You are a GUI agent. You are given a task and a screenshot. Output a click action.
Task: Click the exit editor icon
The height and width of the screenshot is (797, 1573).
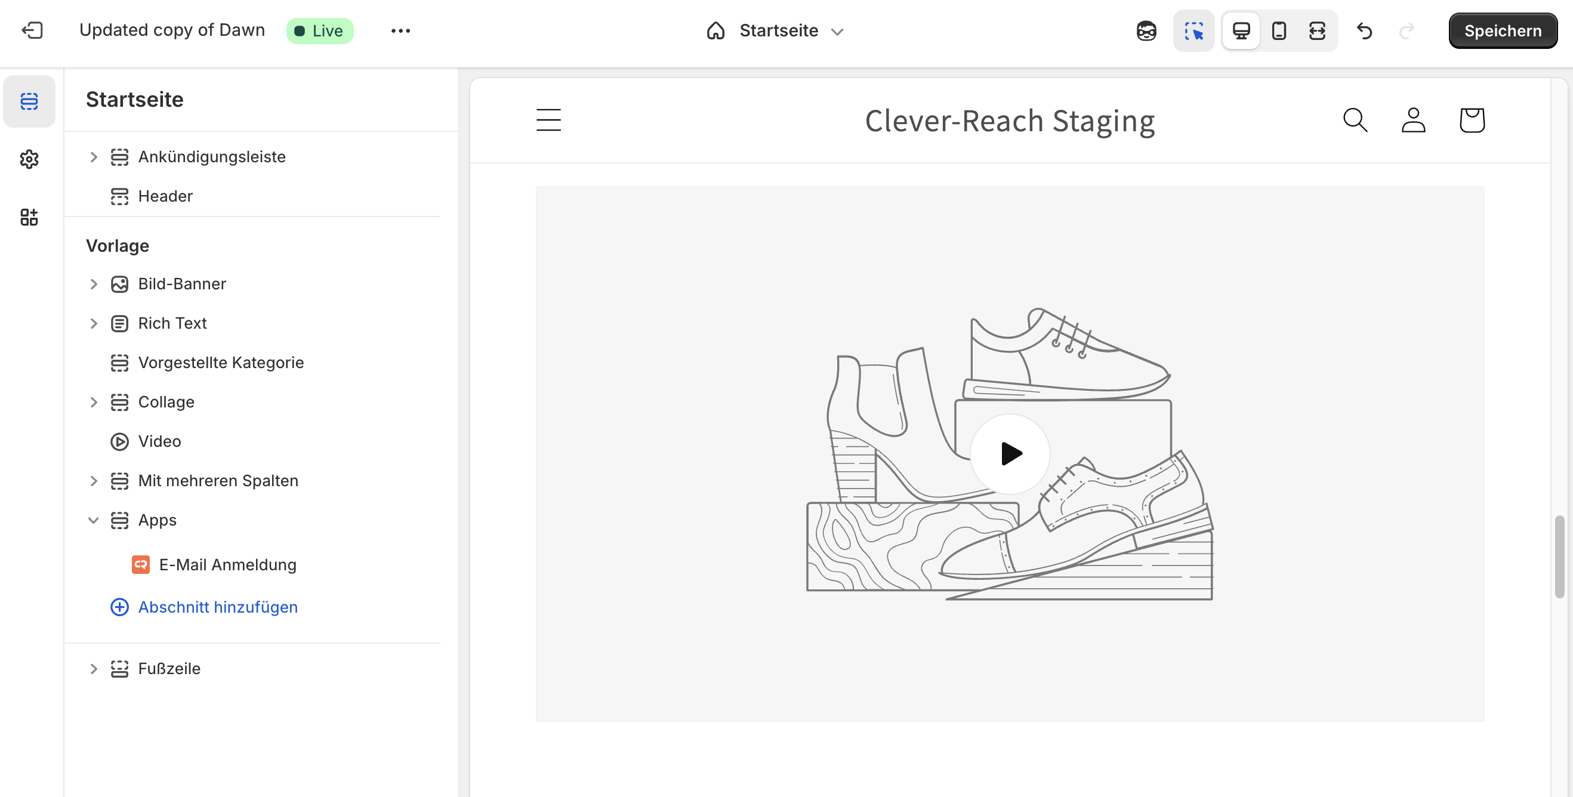click(x=32, y=30)
